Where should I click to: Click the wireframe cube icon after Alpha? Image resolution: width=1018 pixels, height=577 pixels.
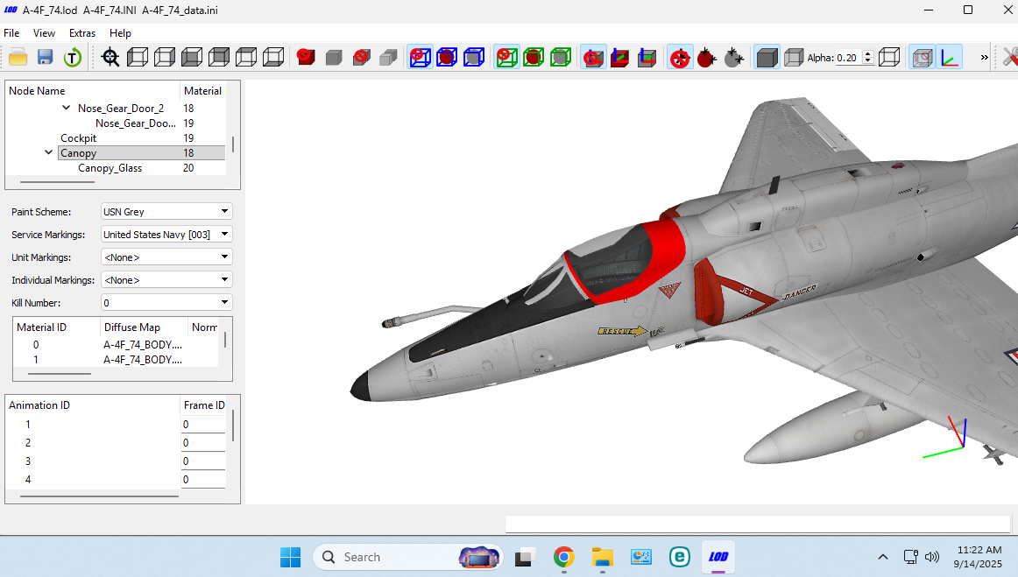point(889,57)
